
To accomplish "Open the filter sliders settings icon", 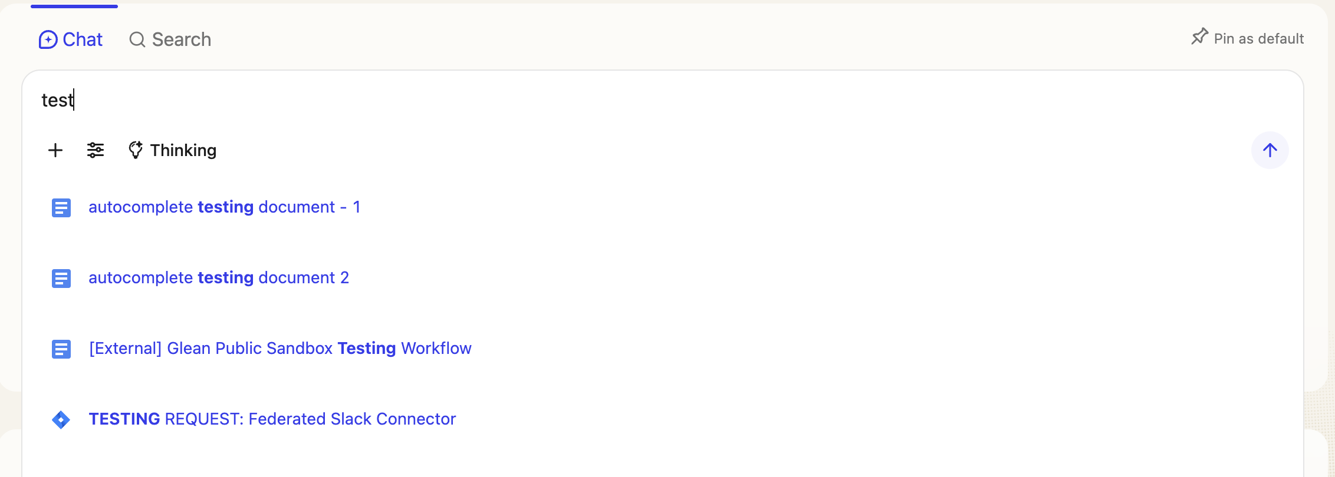I will click(x=96, y=150).
